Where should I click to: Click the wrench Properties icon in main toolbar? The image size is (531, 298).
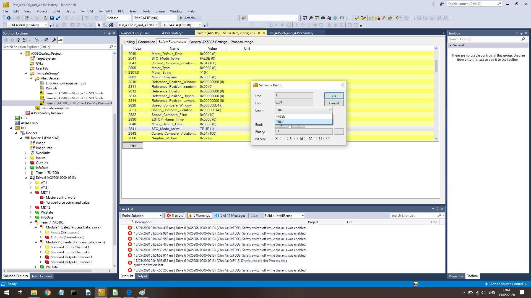(x=311, y=18)
